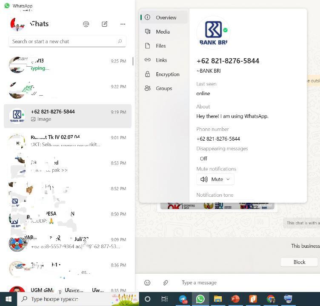Open the chat from 8:36 PM
The image size is (320, 306).
coord(68,269)
